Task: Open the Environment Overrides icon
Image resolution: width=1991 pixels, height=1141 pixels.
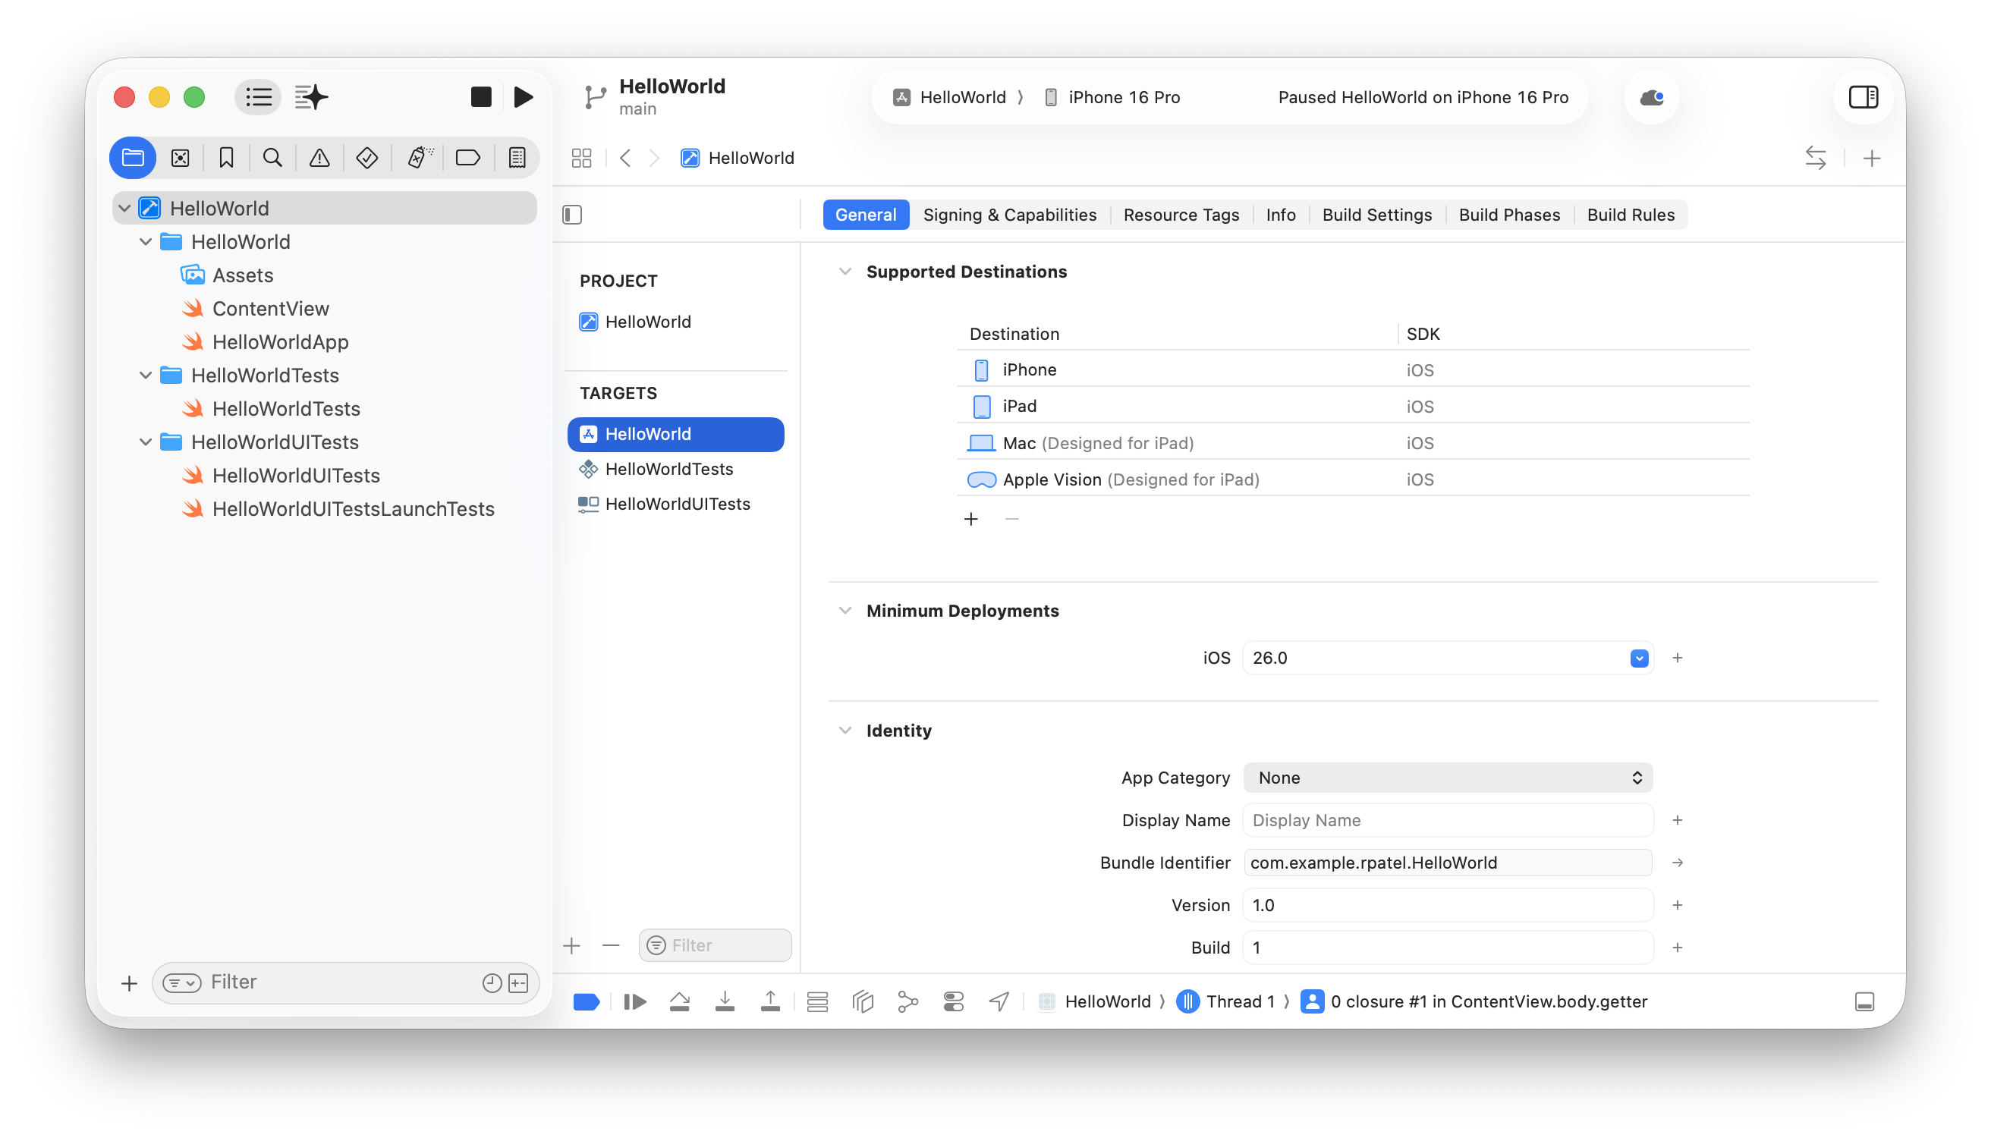Action: [x=953, y=1001]
